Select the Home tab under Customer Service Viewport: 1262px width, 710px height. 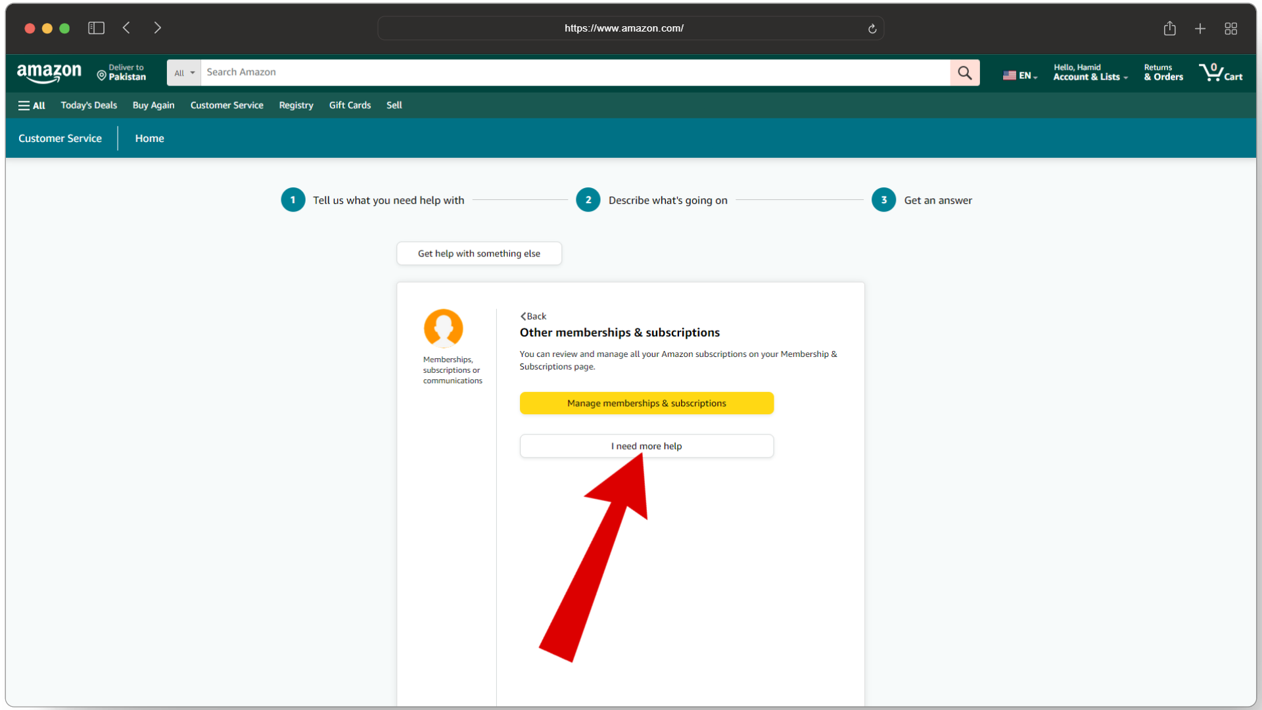click(x=149, y=138)
